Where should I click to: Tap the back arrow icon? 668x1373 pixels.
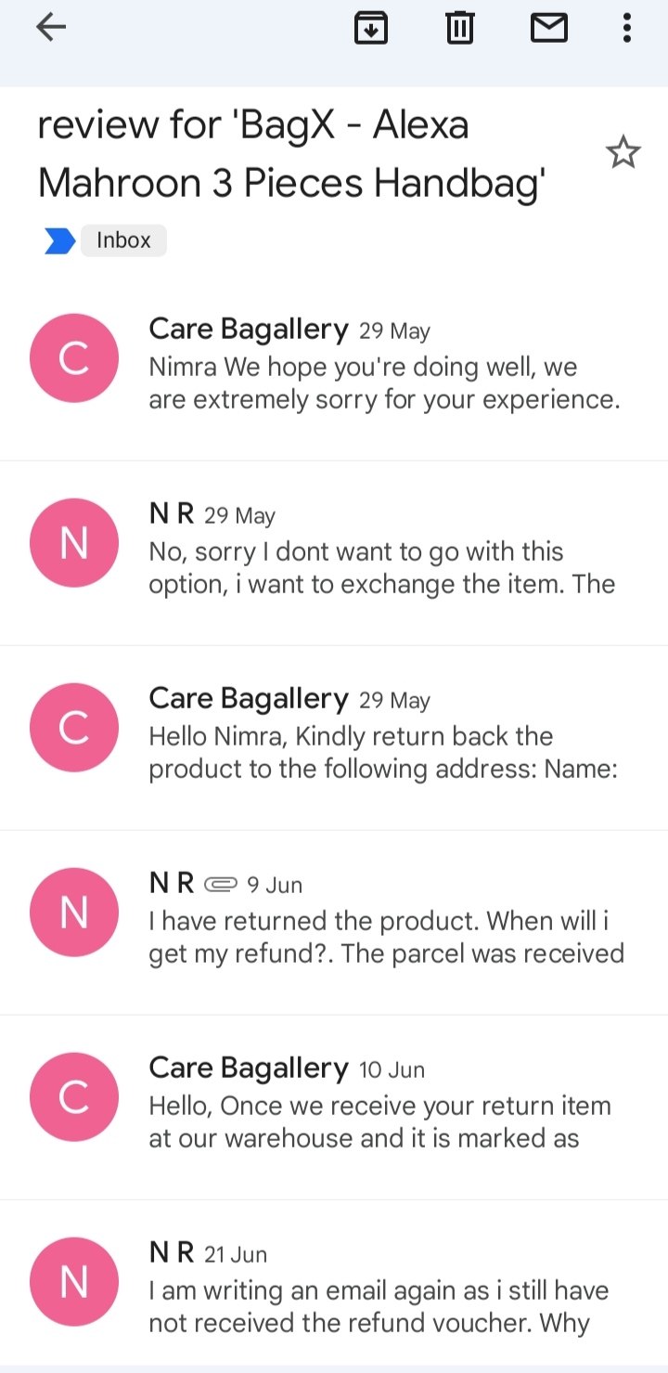pos(51,28)
